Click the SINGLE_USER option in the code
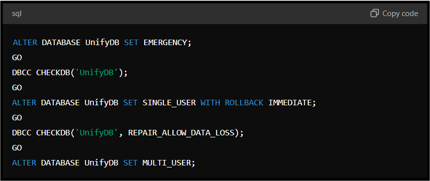 coord(169,103)
